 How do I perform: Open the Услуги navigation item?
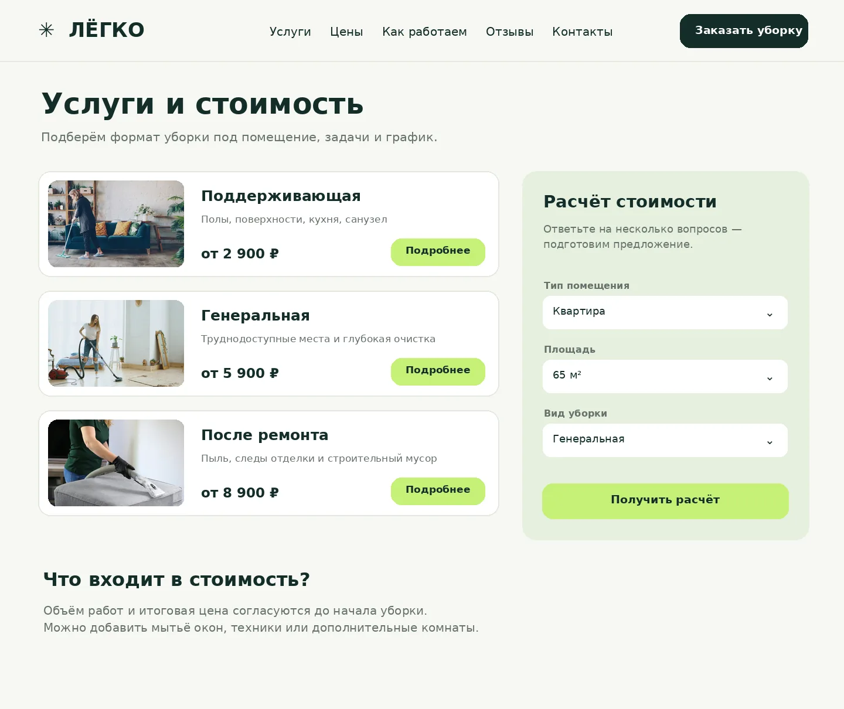pos(290,32)
